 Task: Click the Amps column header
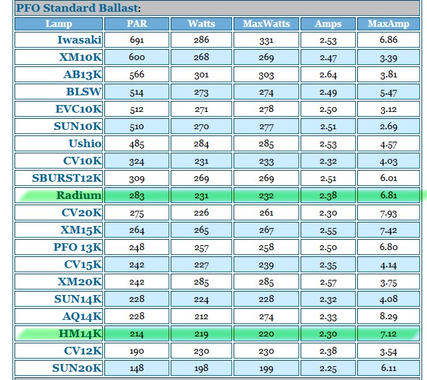pyautogui.click(x=328, y=23)
